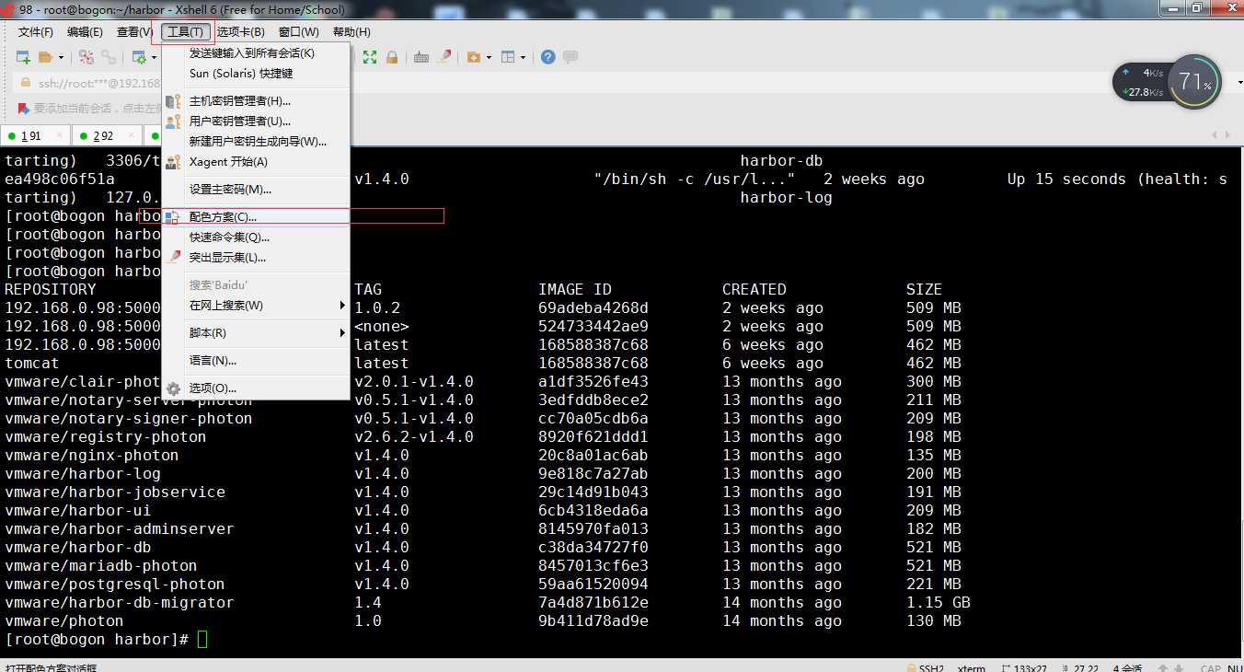Image resolution: width=1244 pixels, height=672 pixels.
Task: Click the gray speech bubble feedback icon
Action: pyautogui.click(x=570, y=57)
